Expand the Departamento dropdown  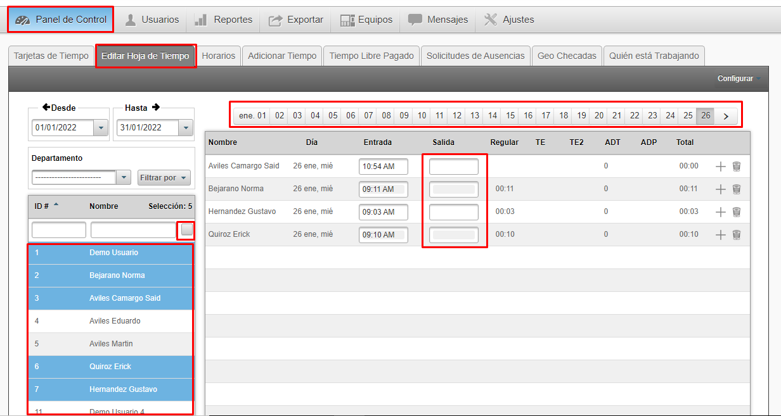[x=124, y=178]
